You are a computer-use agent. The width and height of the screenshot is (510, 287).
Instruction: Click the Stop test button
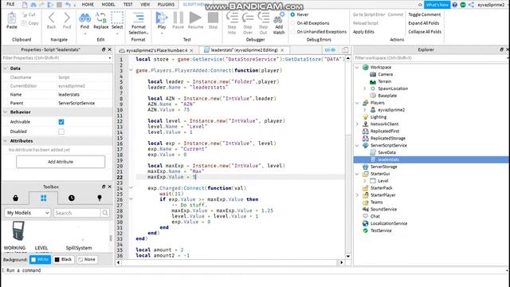pyautogui.click(x=213, y=21)
